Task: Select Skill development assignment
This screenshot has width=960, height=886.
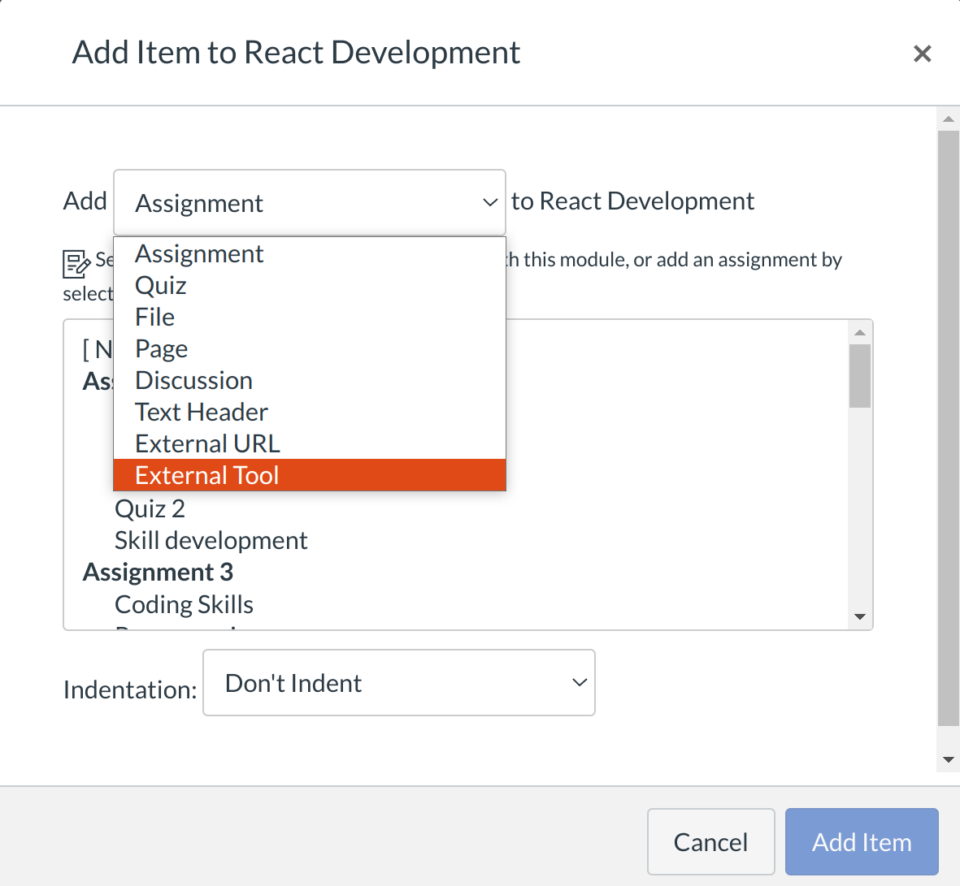Action: (211, 541)
